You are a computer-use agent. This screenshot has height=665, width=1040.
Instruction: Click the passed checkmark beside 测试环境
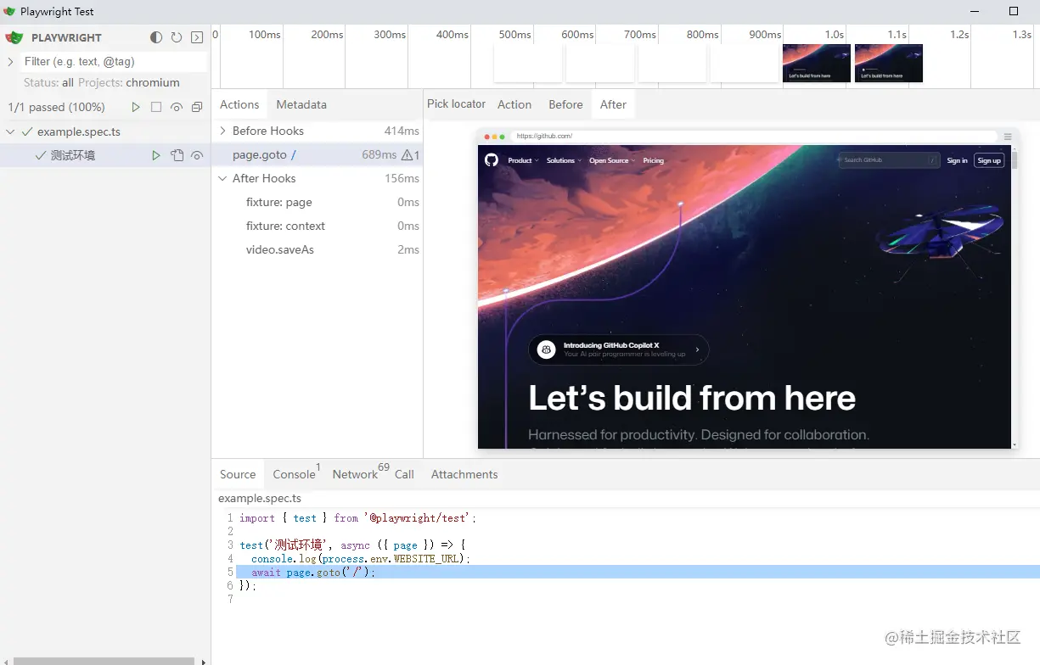(x=41, y=155)
